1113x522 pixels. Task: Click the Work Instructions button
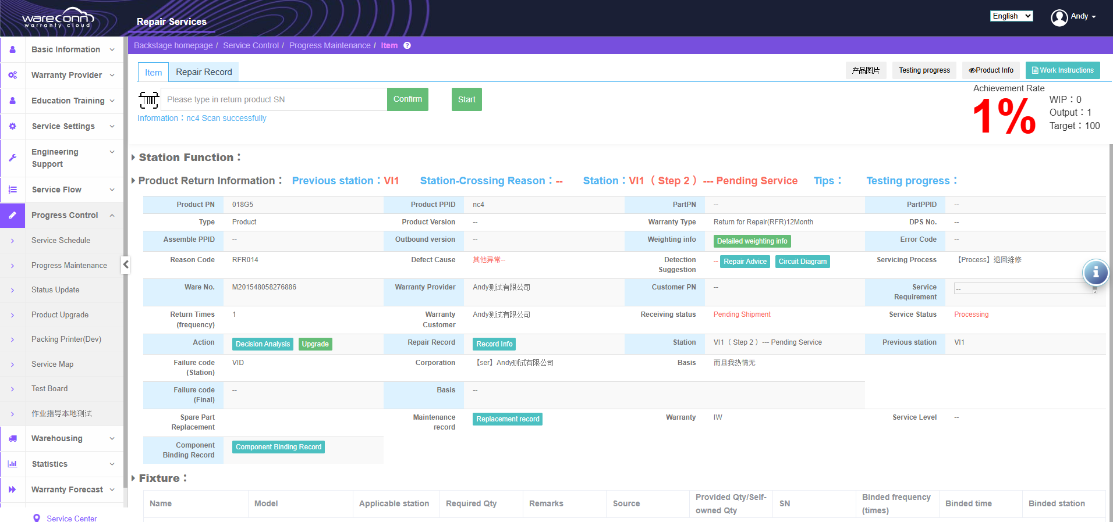pos(1062,70)
